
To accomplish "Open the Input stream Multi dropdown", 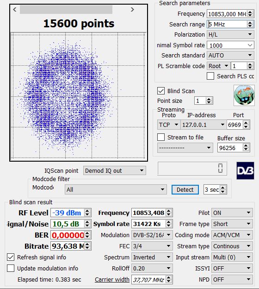I will (x=232, y=257).
